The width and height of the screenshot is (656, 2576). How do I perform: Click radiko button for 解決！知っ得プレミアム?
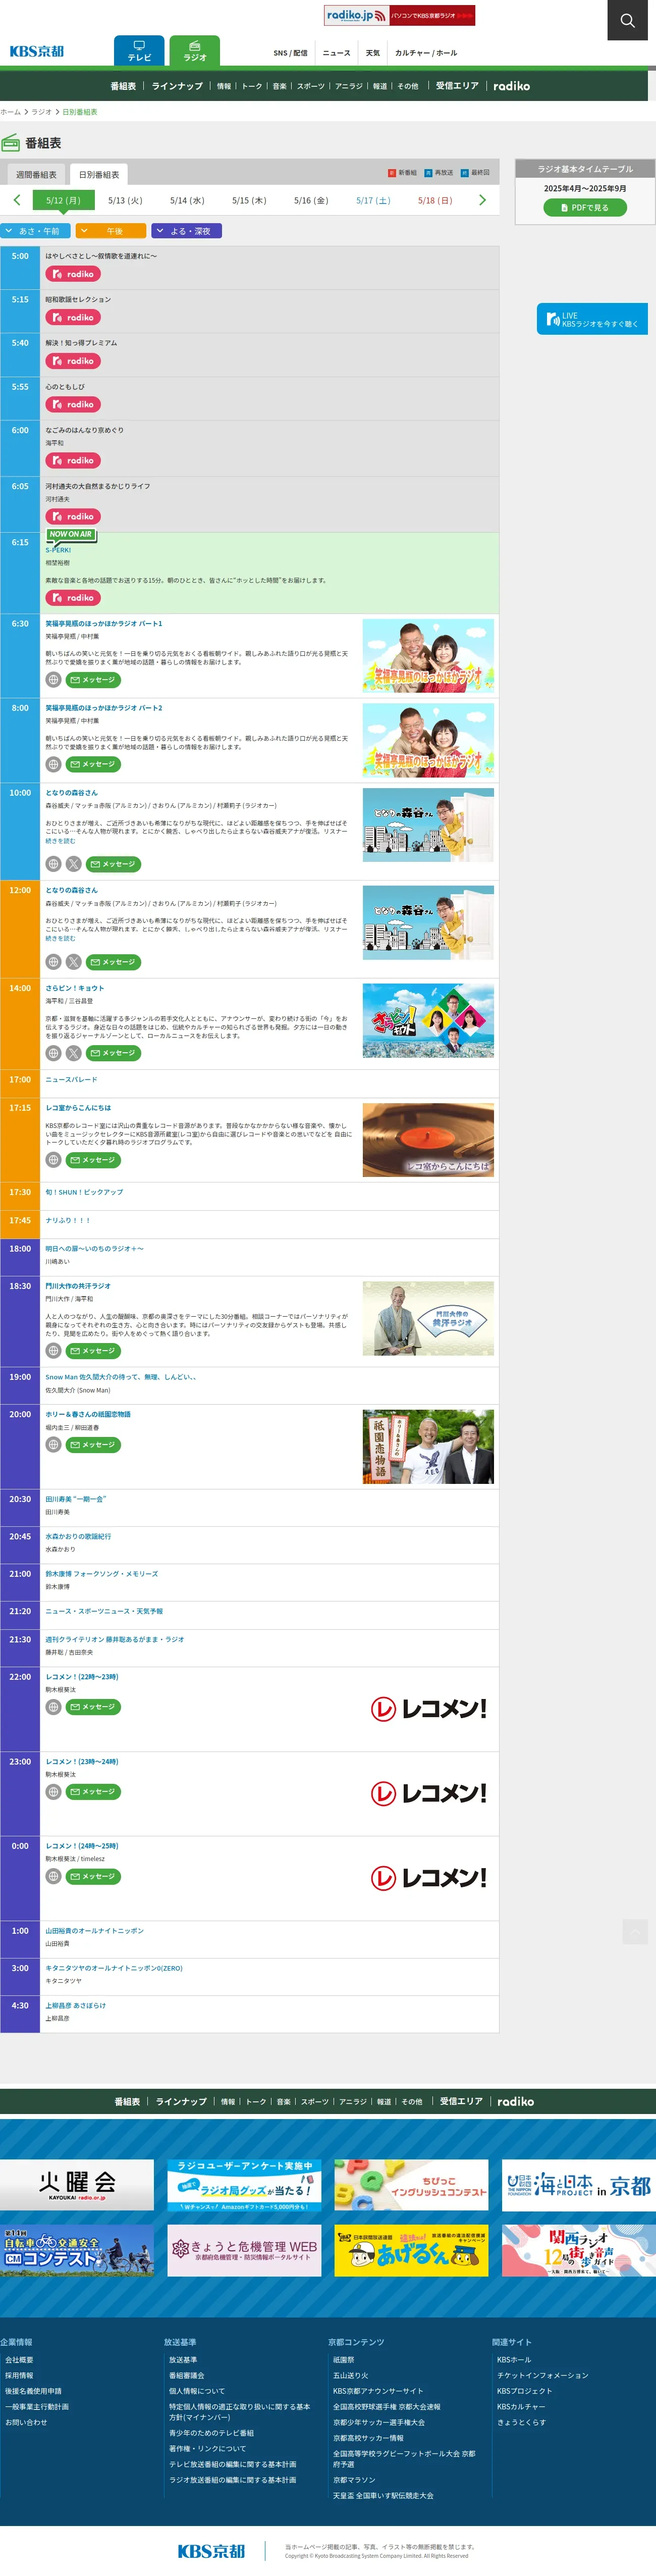click(73, 361)
